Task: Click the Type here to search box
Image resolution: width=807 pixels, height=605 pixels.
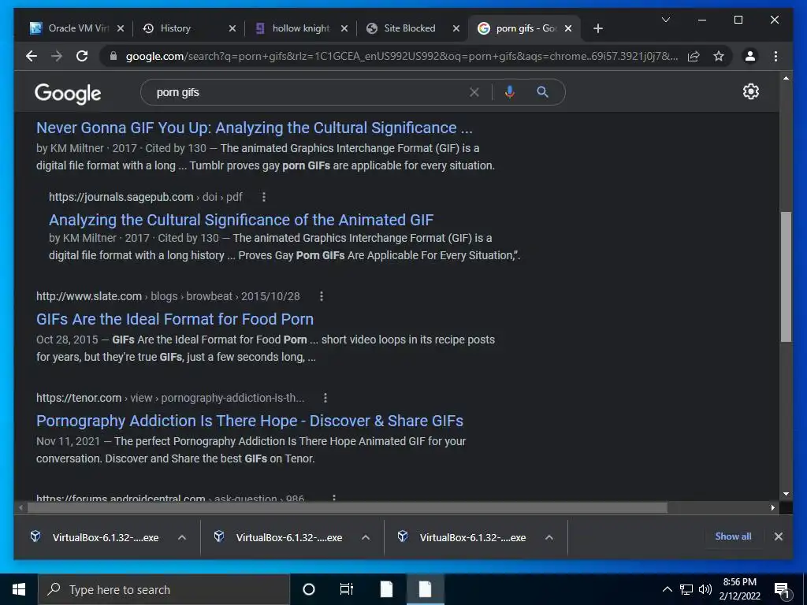Action: point(164,589)
